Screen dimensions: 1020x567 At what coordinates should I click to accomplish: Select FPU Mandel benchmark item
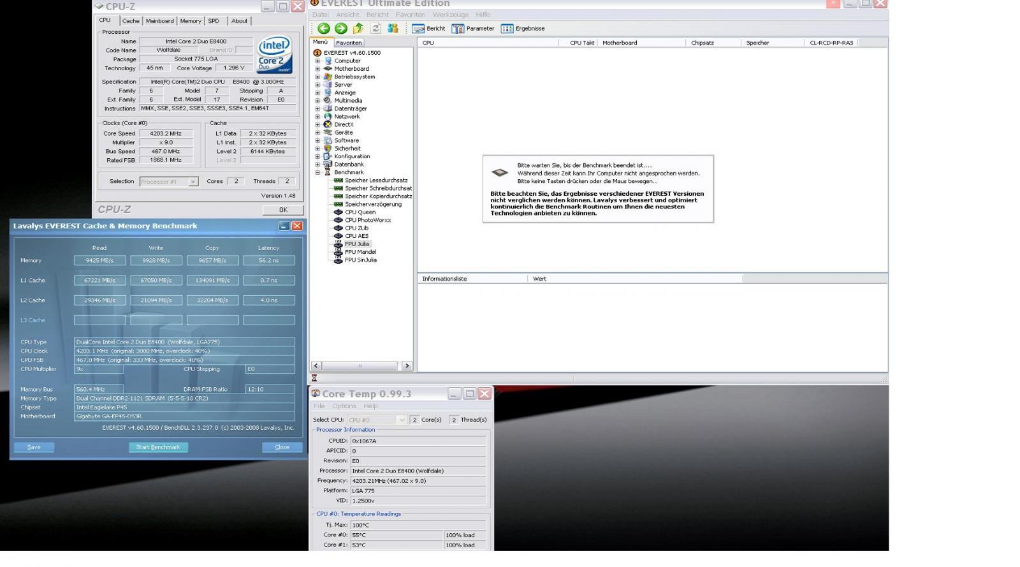(x=360, y=252)
